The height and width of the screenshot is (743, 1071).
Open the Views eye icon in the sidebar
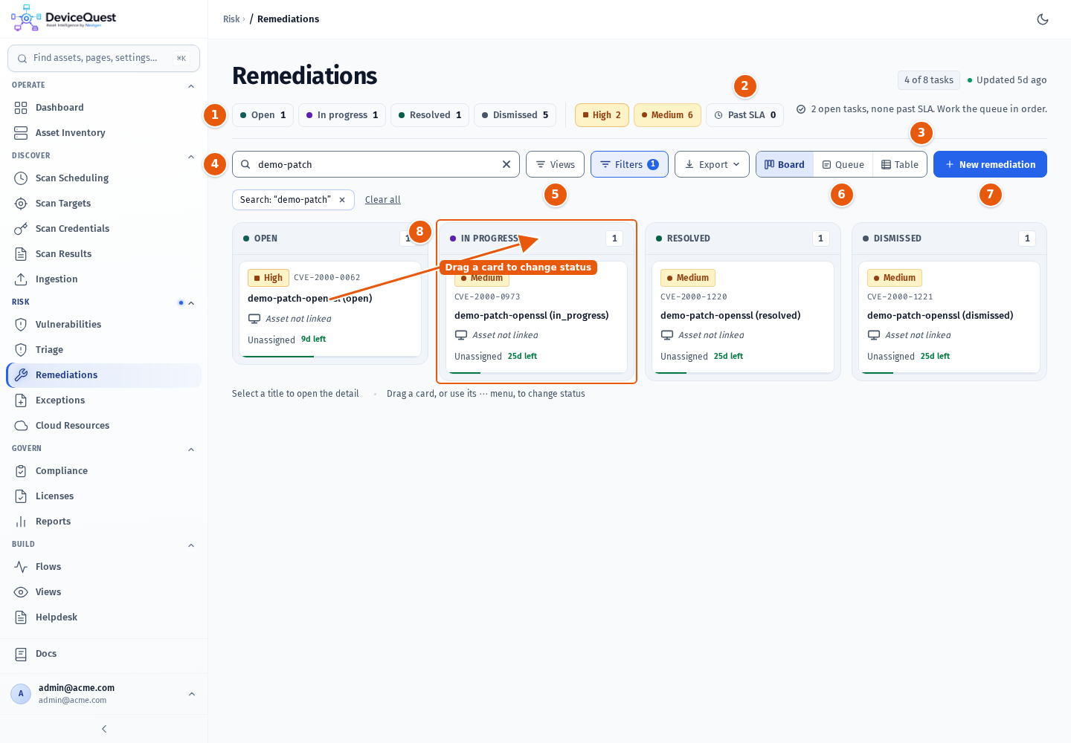point(21,592)
